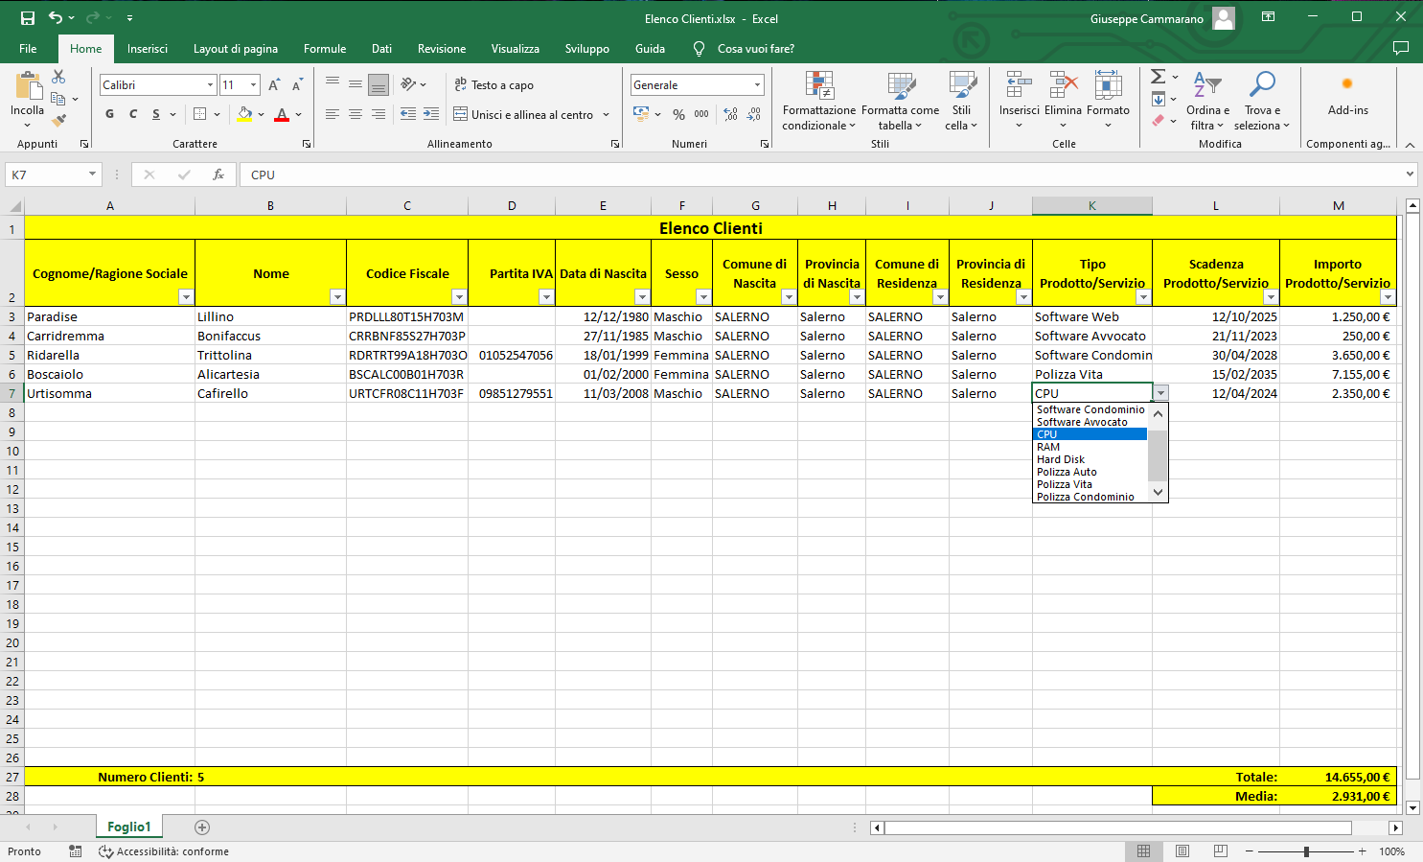Open filter dropdown for Importo Prodotto/Servizio

pyautogui.click(x=1388, y=297)
